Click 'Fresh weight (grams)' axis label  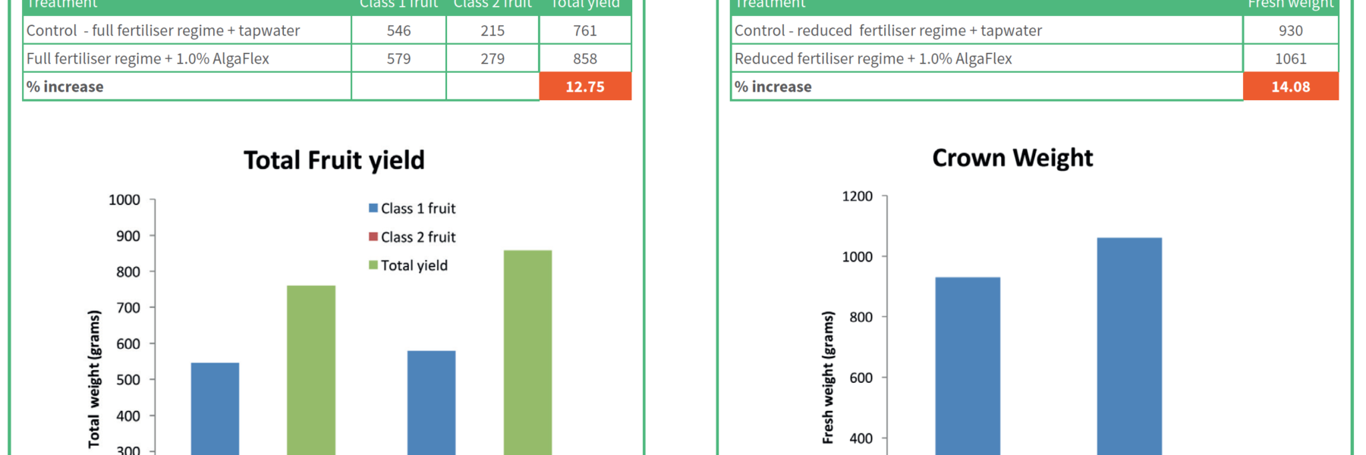point(827,377)
